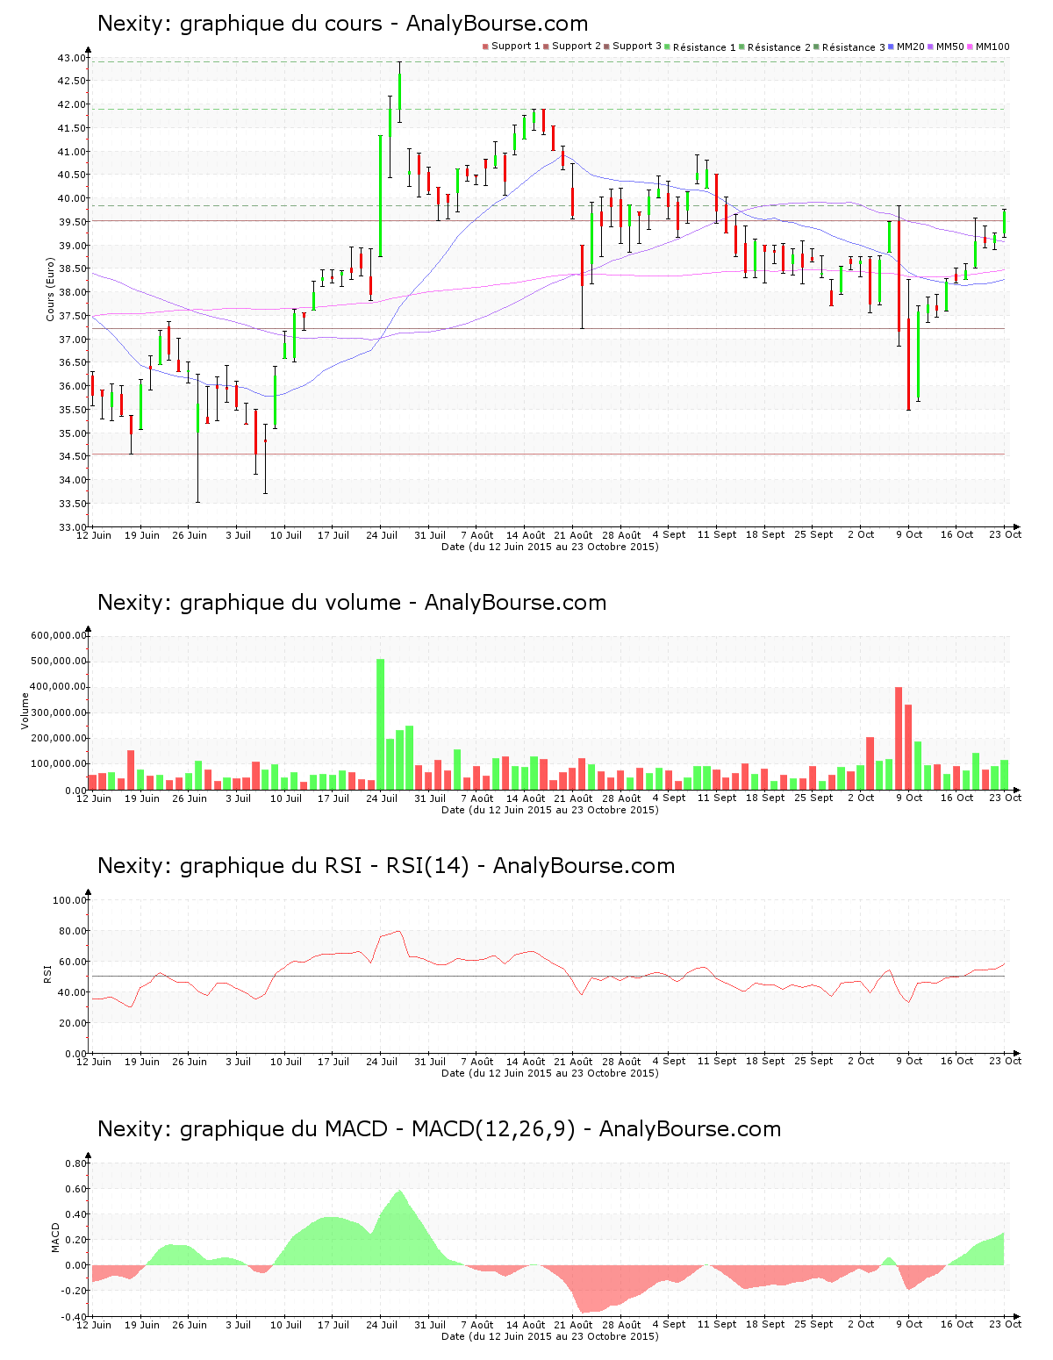Click the Résistance 1 green legend swatch
The width and height of the screenshot is (1053, 1360).
pos(668,47)
